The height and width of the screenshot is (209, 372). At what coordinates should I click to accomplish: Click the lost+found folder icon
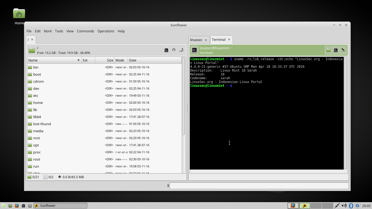pyautogui.click(x=30, y=124)
